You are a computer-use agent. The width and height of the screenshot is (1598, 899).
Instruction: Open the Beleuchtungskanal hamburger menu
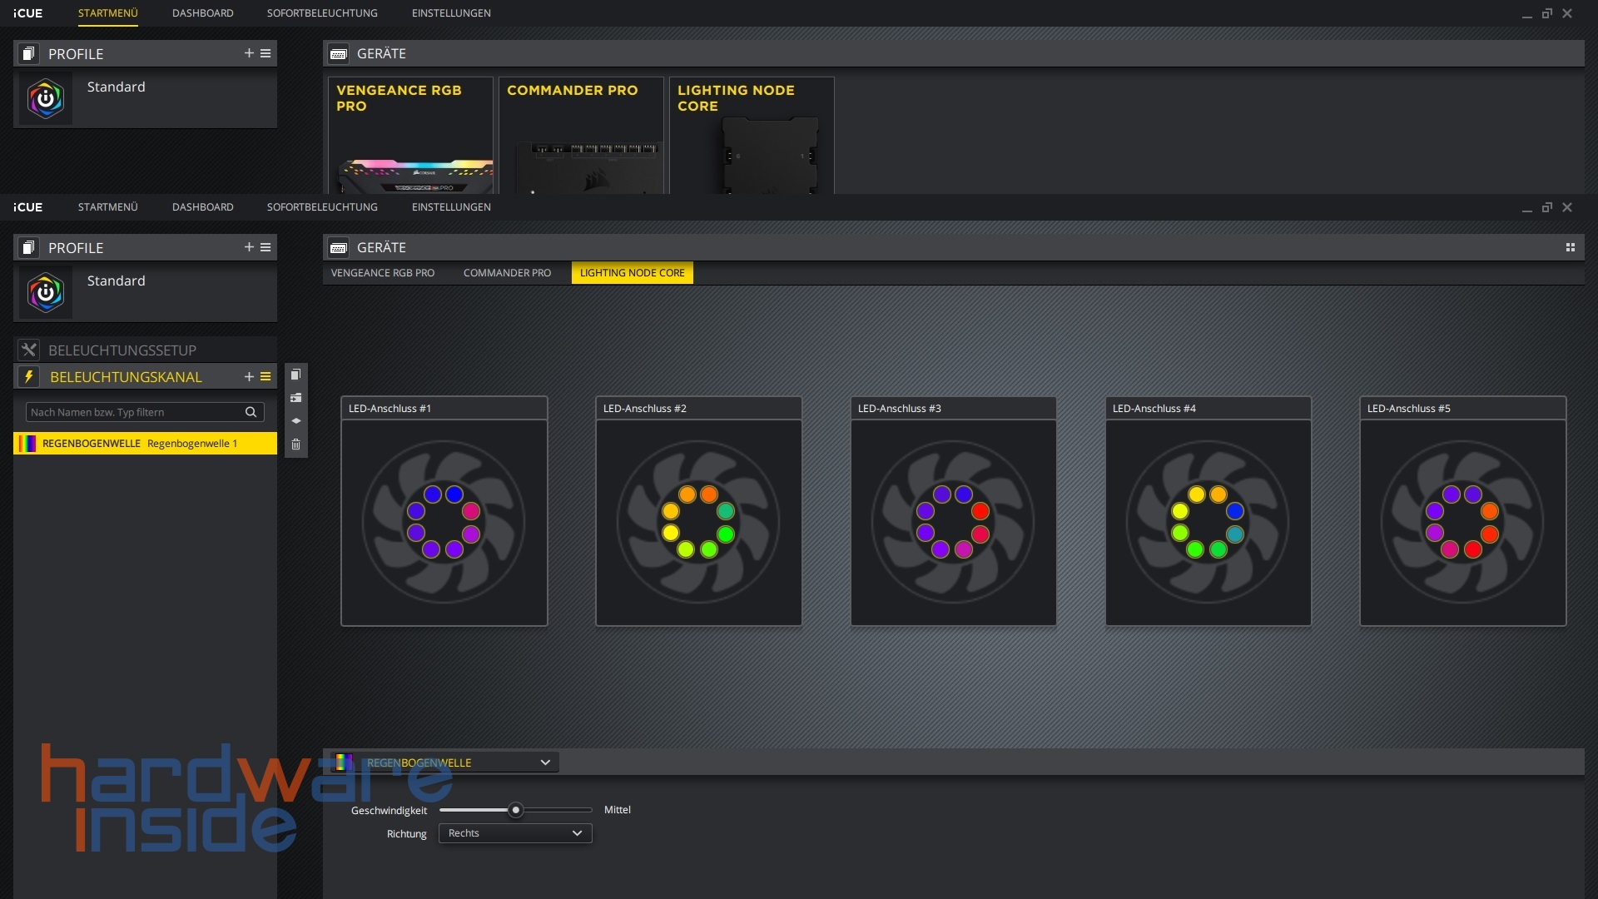(x=266, y=377)
